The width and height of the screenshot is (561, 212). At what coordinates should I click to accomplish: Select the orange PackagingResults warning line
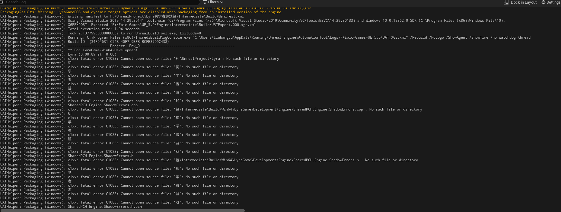pyautogui.click(x=141, y=12)
